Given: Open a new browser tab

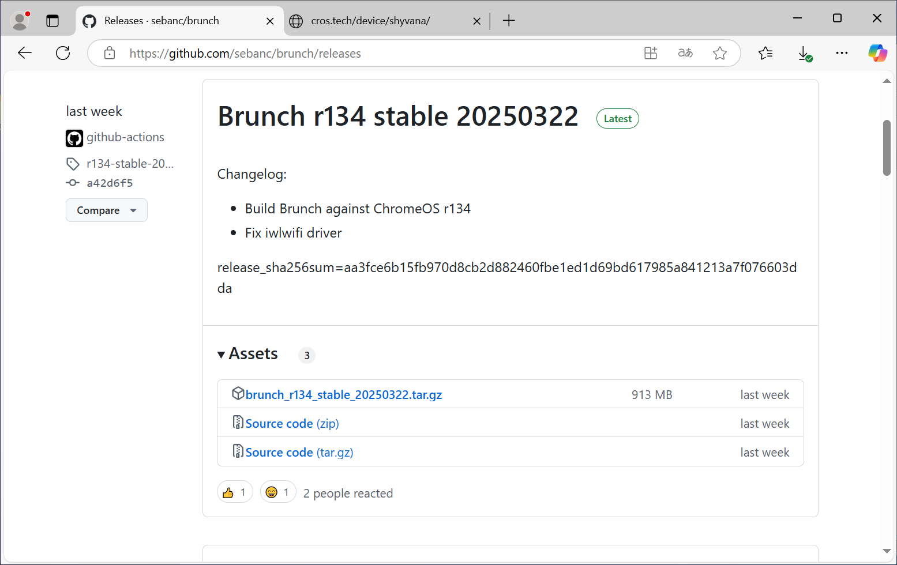Looking at the screenshot, I should click(509, 21).
